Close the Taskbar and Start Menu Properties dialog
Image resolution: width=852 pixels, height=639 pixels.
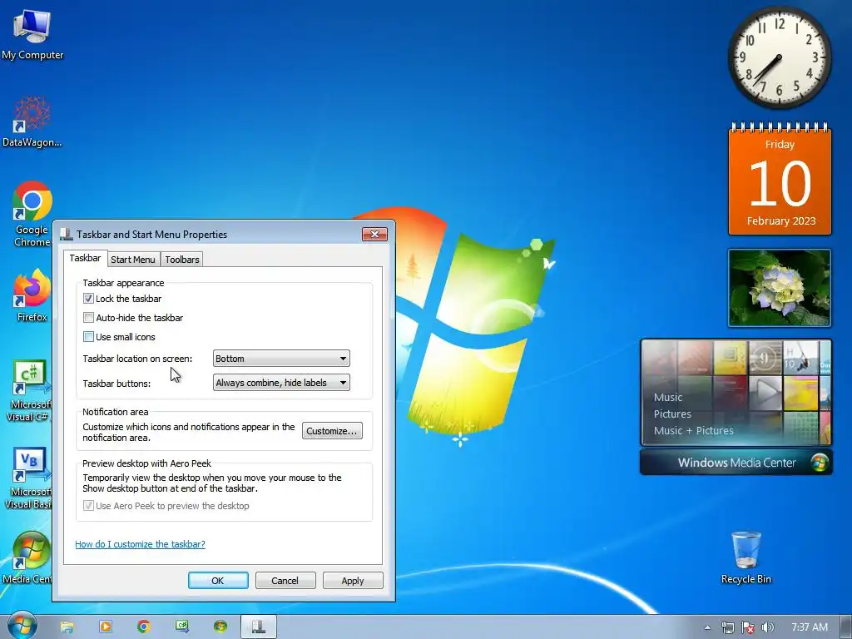pos(375,234)
